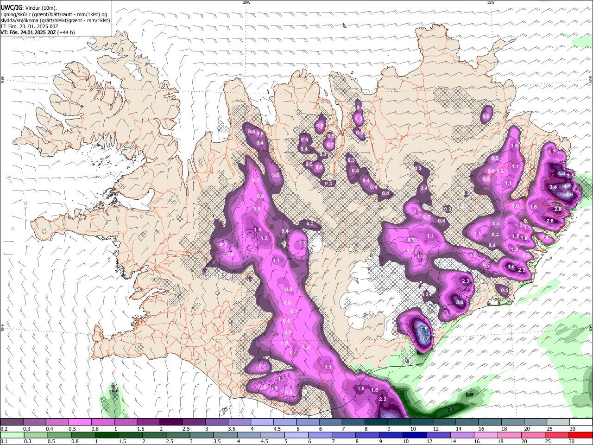Click the pale green 0.1 swatch in the lower scale
The width and height of the screenshot is (593, 445).
(x=12, y=435)
